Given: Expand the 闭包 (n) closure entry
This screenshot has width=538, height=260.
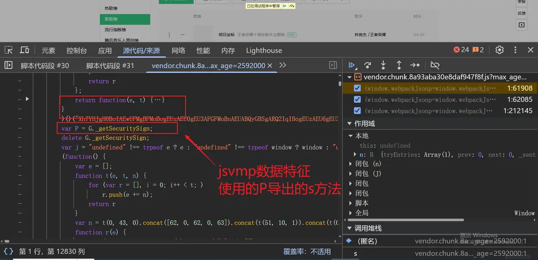Looking at the screenshot, I should coord(351,164).
